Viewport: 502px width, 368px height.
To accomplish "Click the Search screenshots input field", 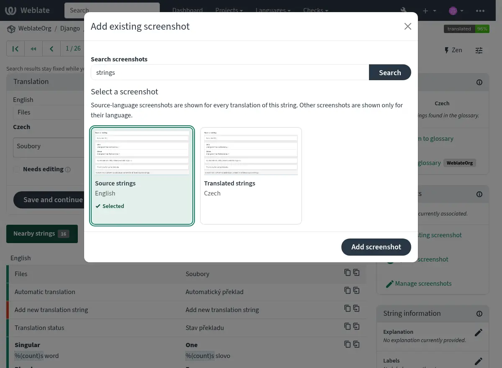I will (230, 72).
